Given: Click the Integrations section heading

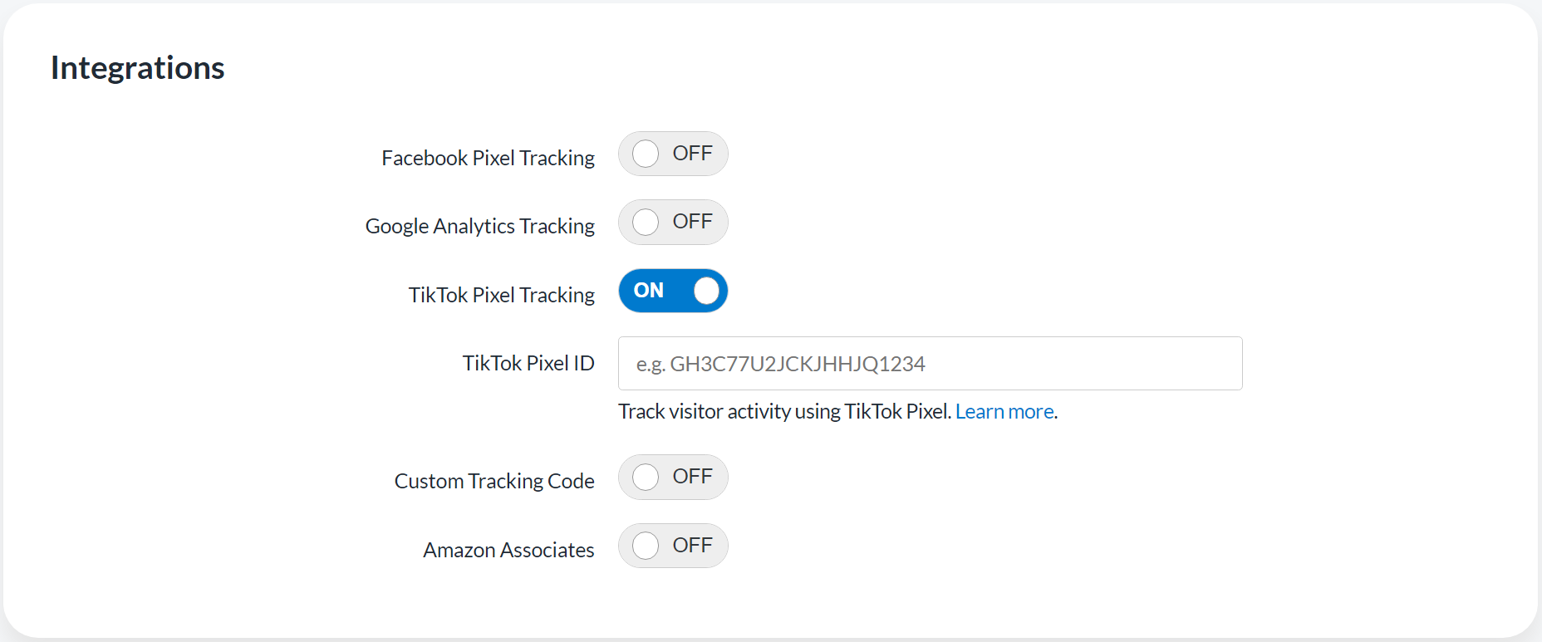Looking at the screenshot, I should click(138, 68).
